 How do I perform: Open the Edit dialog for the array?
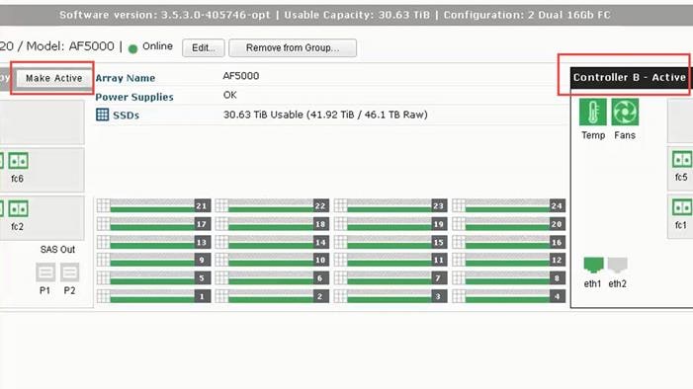(204, 47)
